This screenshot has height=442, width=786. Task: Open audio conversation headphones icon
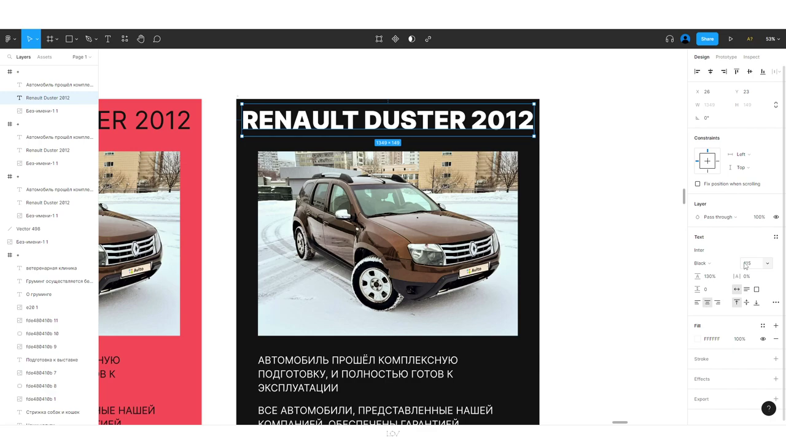(x=669, y=39)
